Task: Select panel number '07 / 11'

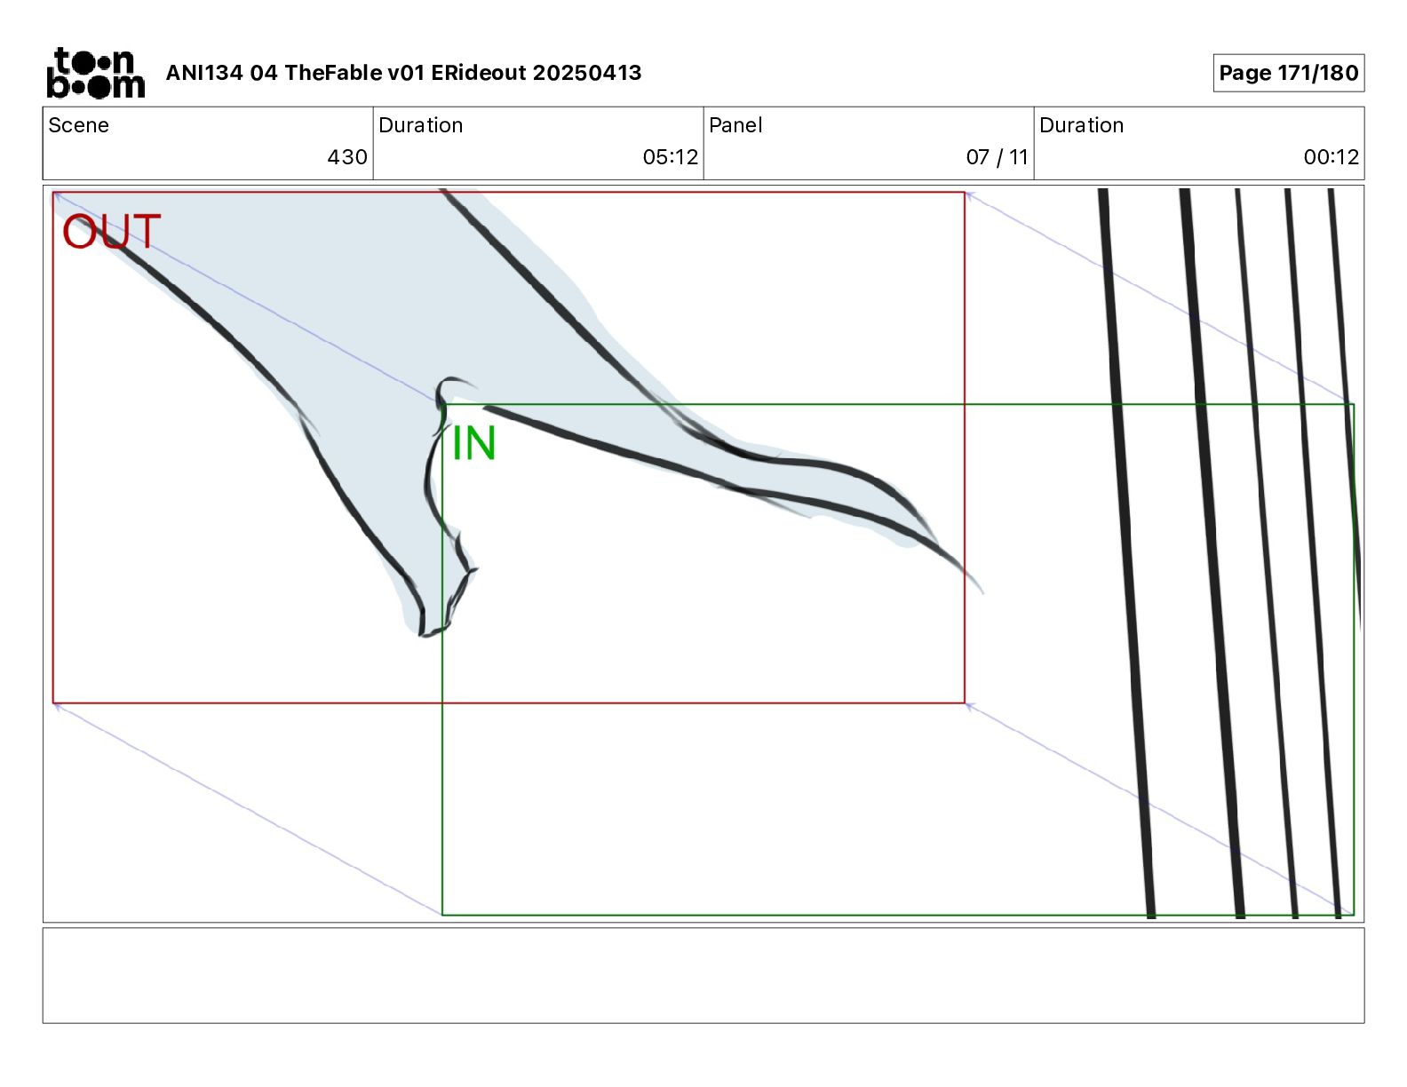Action: [x=997, y=157]
